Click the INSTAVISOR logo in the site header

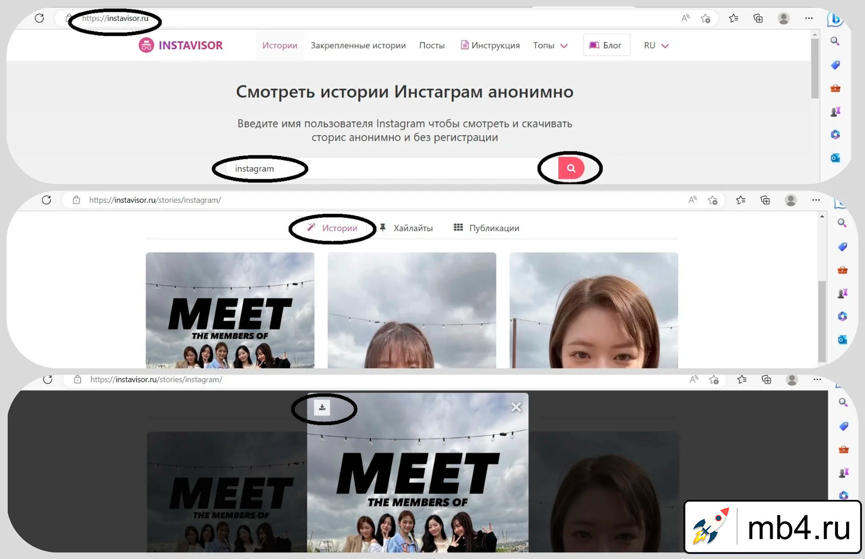click(x=181, y=45)
